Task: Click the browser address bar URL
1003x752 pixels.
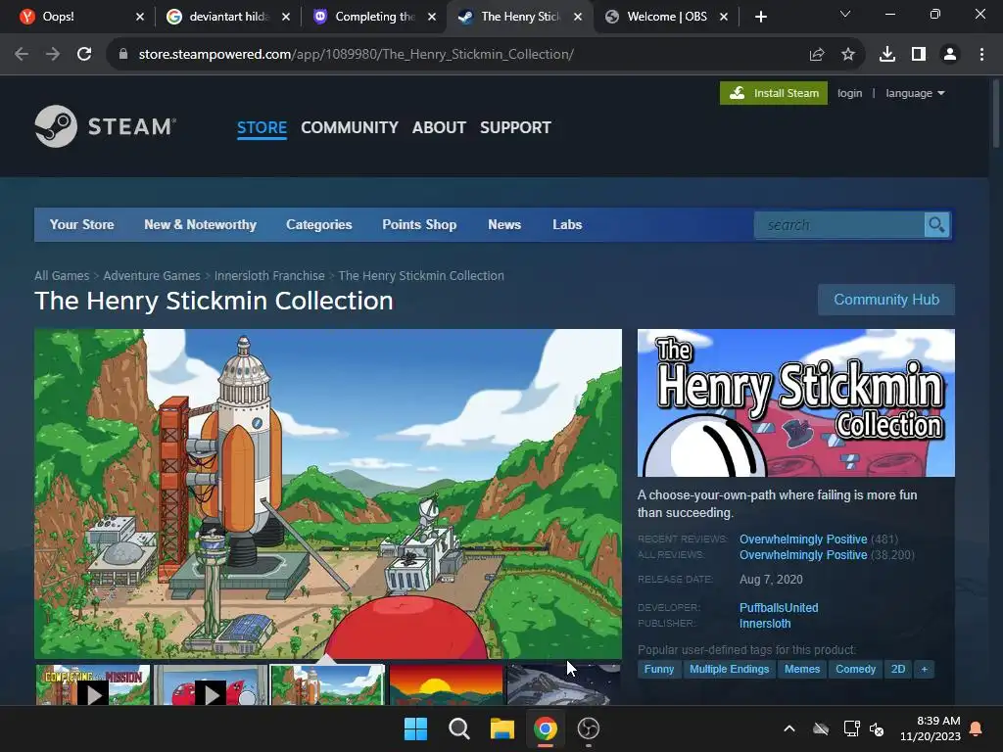Action: (x=356, y=55)
